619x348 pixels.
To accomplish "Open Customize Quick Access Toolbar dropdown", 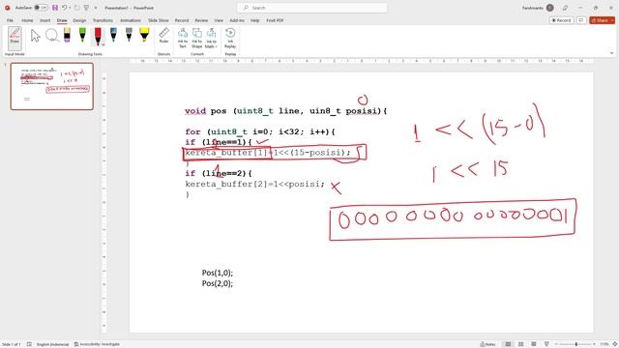I will pos(96,8).
